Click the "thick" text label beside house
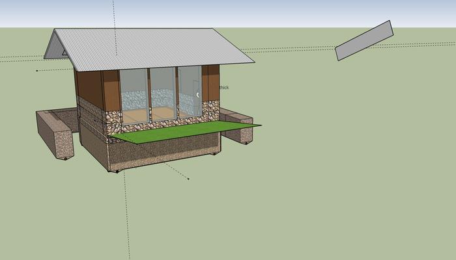Viewport: 456px width, 260px height. [224, 87]
